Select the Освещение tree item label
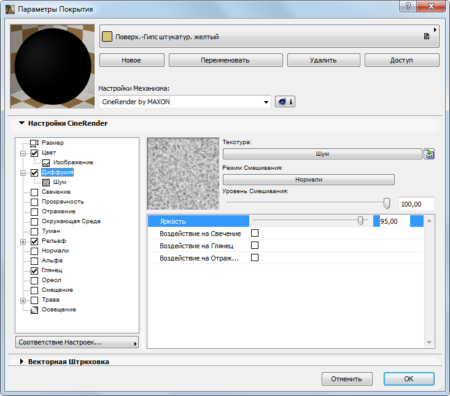The image size is (450, 396). [x=59, y=310]
